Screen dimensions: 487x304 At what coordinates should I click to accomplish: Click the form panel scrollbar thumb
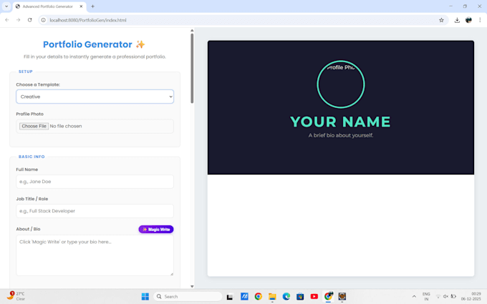(192, 68)
